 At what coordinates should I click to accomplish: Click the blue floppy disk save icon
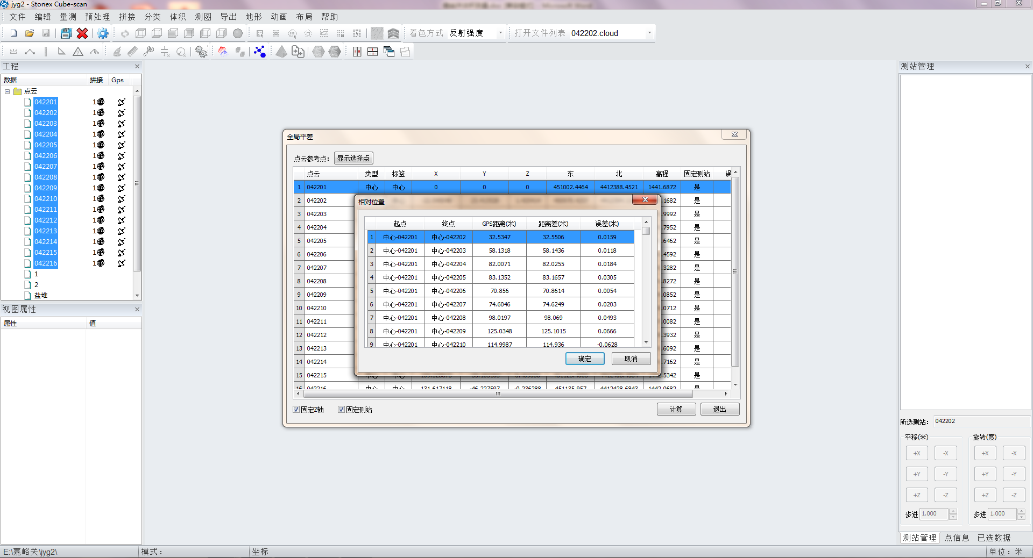[x=66, y=33]
